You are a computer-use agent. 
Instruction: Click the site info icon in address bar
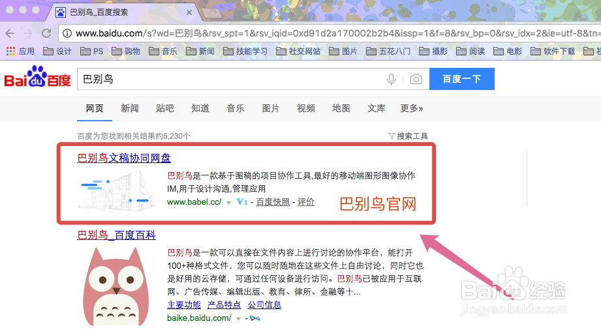click(67, 33)
